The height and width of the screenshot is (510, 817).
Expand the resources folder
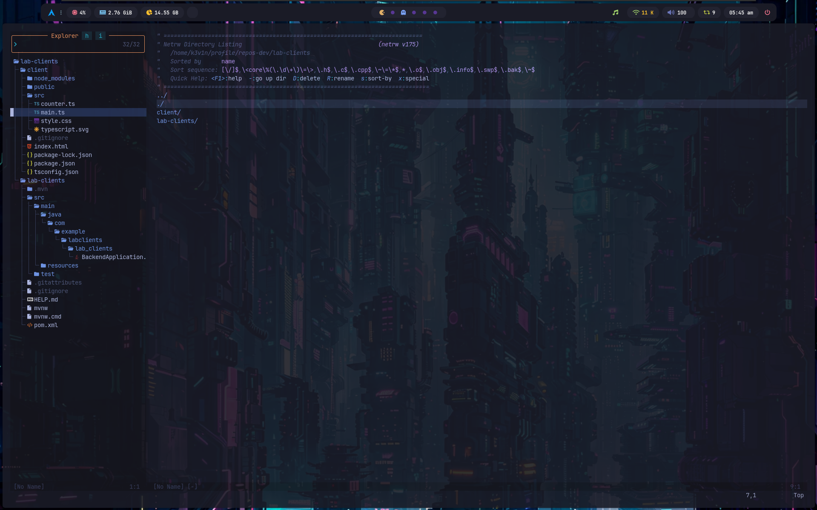[63, 266]
